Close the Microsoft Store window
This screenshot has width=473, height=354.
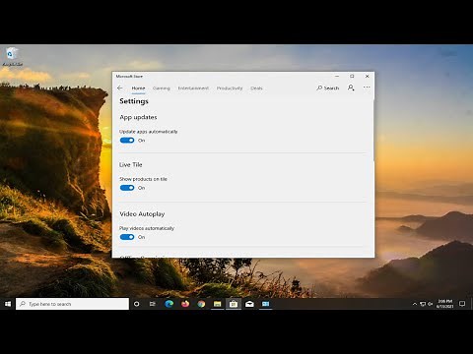[x=368, y=76]
